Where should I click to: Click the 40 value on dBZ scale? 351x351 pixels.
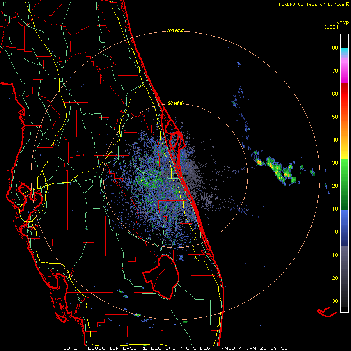pyautogui.click(x=335, y=140)
